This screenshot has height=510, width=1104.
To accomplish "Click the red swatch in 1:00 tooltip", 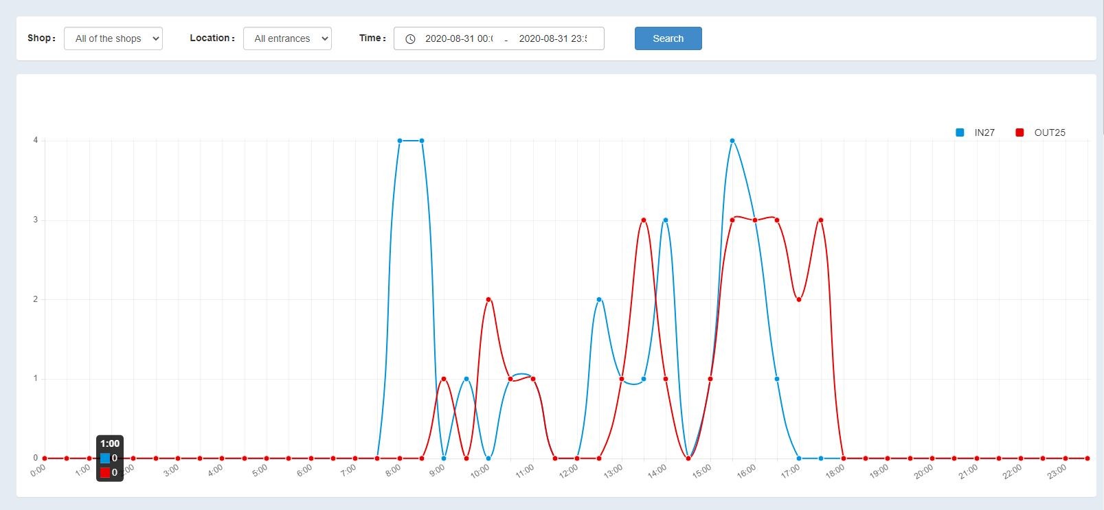I will pos(105,472).
